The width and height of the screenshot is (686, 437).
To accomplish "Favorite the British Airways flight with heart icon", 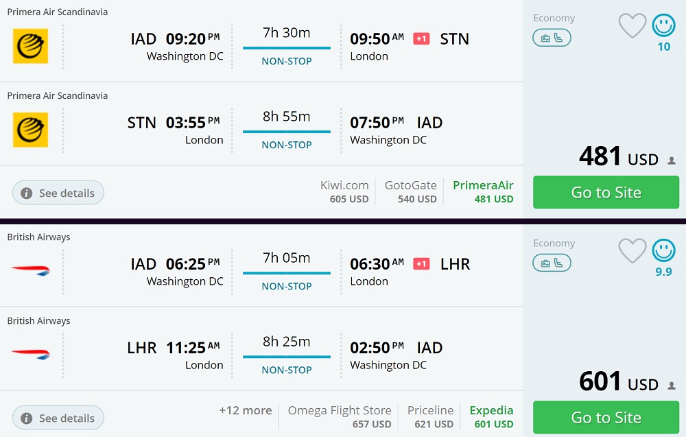I will click(x=632, y=251).
